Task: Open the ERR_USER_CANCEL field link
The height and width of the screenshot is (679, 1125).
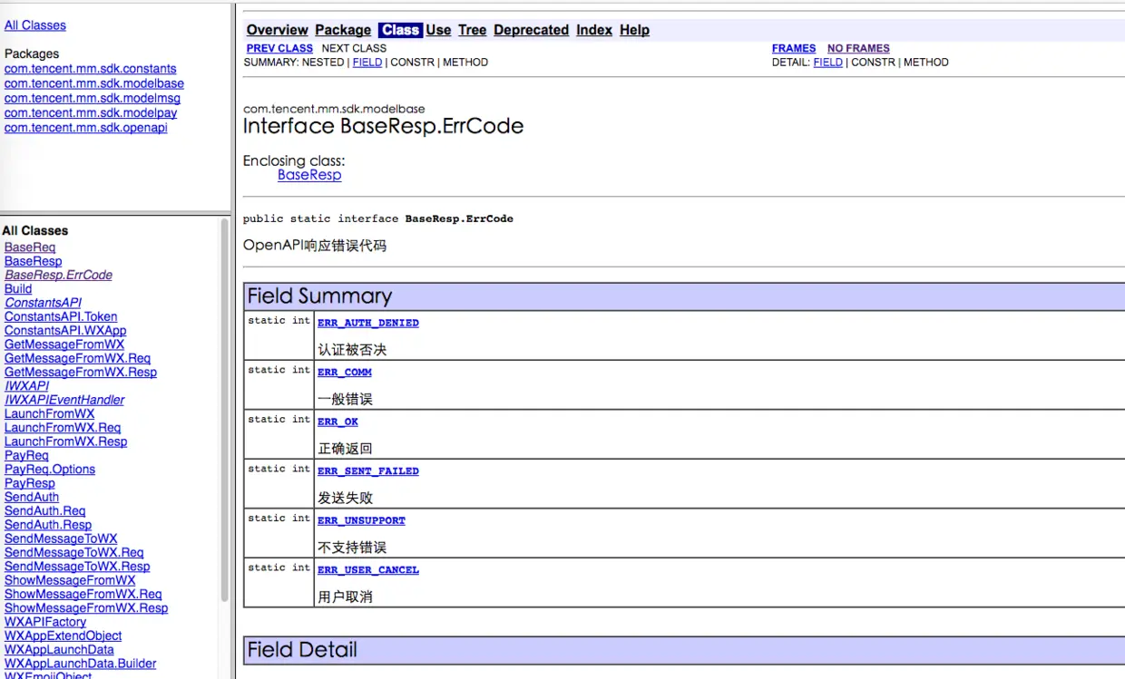Action: click(368, 570)
